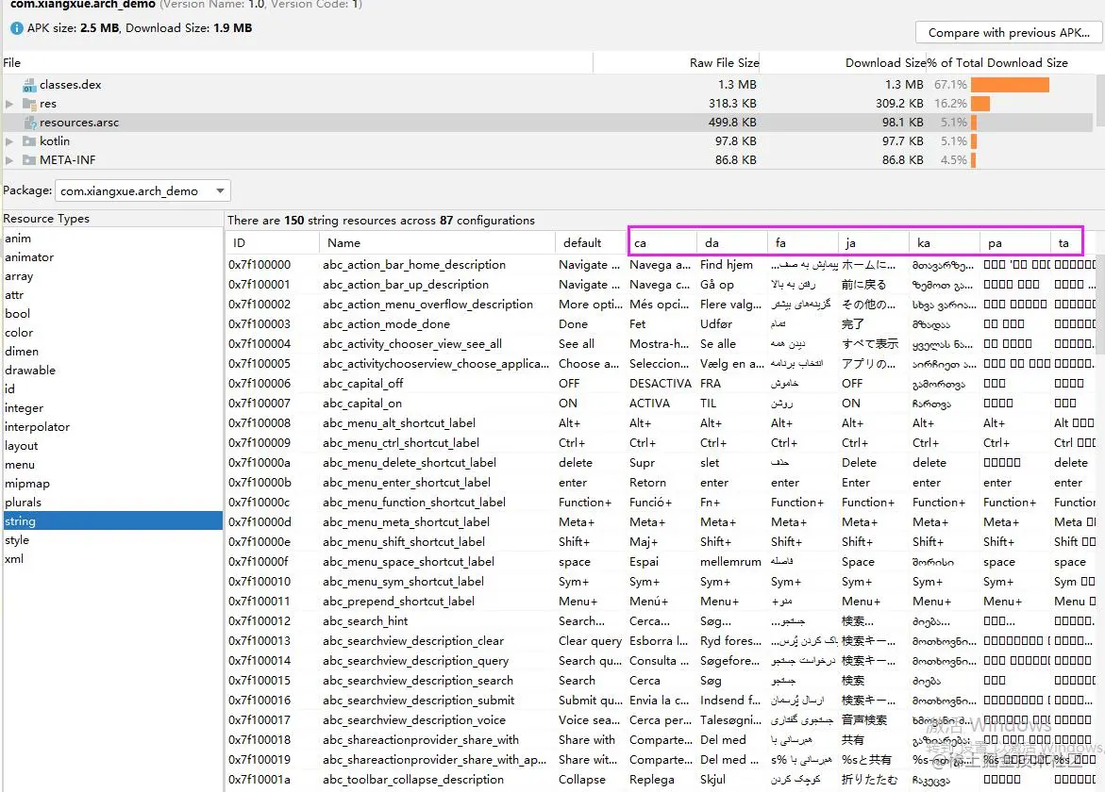Click the resources.arsc file row name
This screenshot has width=1105, height=792.
coord(79,123)
